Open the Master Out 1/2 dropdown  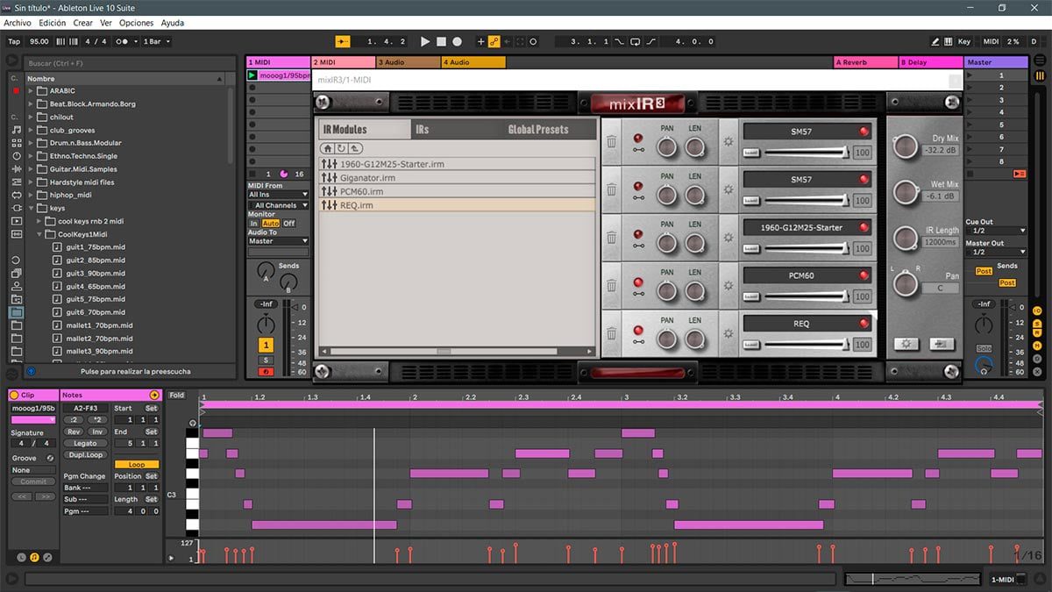[996, 252]
